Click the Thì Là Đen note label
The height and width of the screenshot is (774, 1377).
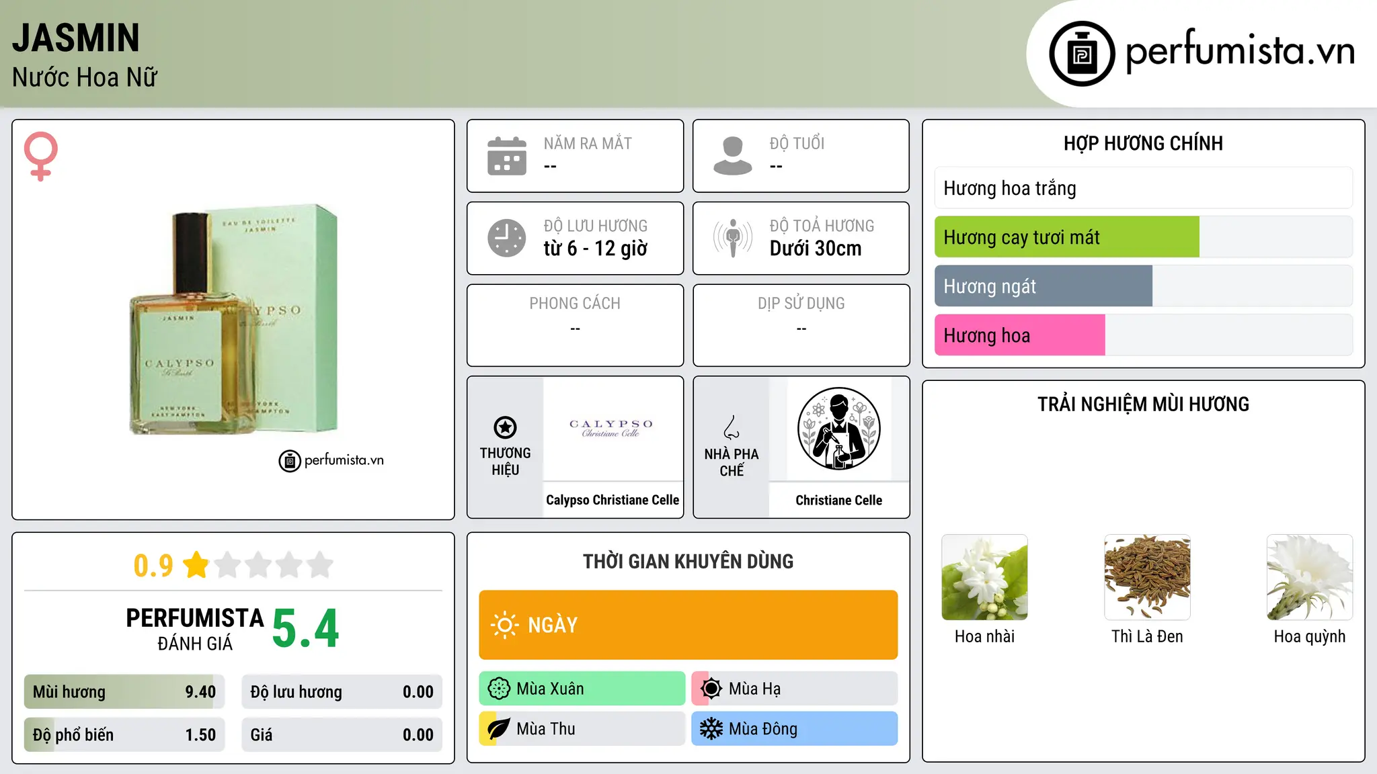point(1147,636)
